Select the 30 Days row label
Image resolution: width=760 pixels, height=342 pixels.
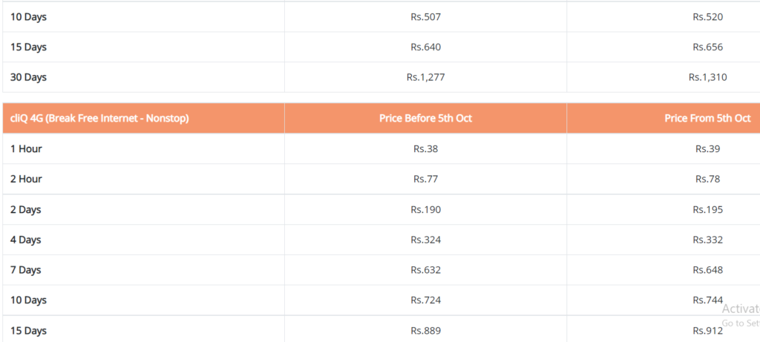28,77
